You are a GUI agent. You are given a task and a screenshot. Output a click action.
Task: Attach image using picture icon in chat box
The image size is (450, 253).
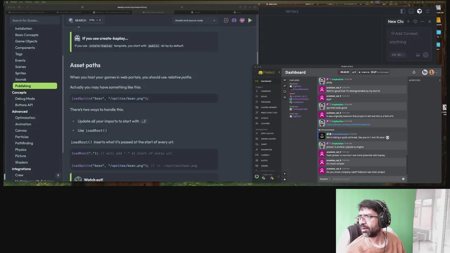(x=418, y=55)
